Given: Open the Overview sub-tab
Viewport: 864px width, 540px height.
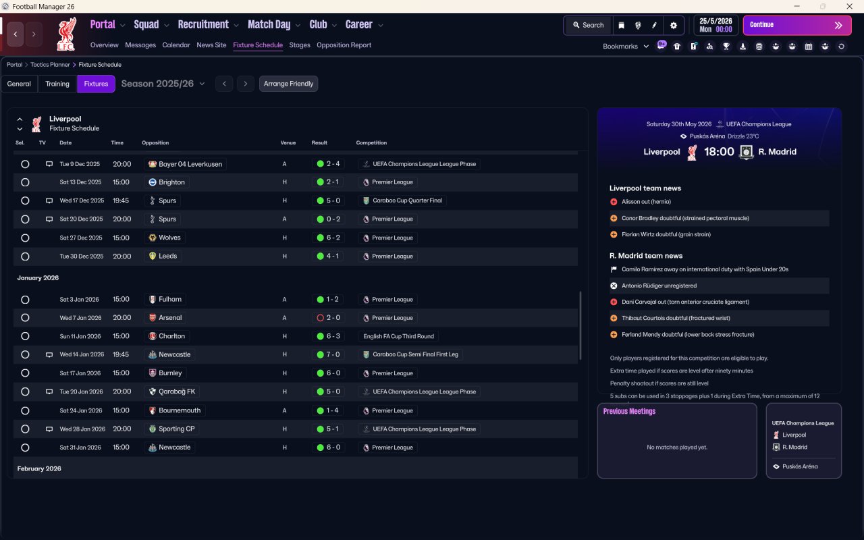Looking at the screenshot, I should tap(105, 45).
